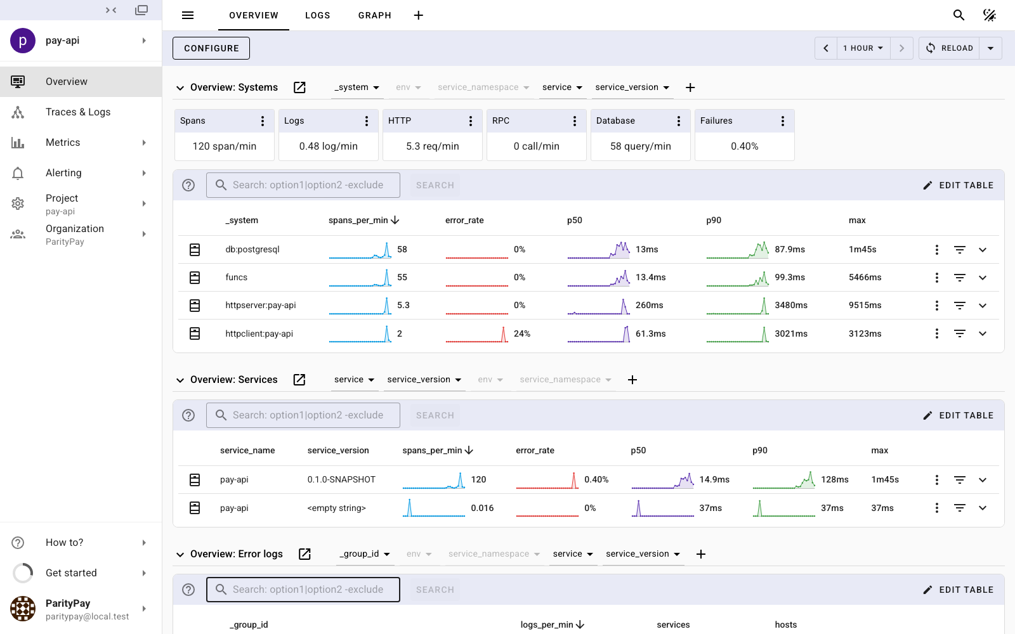The height and width of the screenshot is (634, 1015).
Task: Expand the Alerting sidebar menu
Action: pyautogui.click(x=81, y=173)
